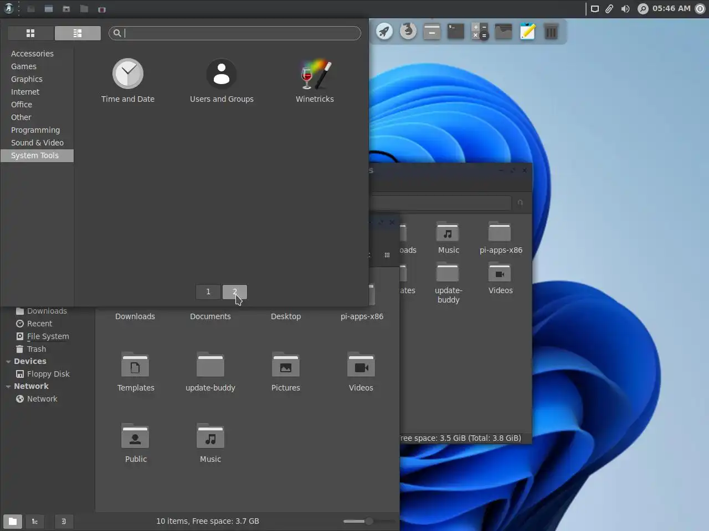Select the Games category
The width and height of the screenshot is (709, 531).
click(x=37, y=66)
